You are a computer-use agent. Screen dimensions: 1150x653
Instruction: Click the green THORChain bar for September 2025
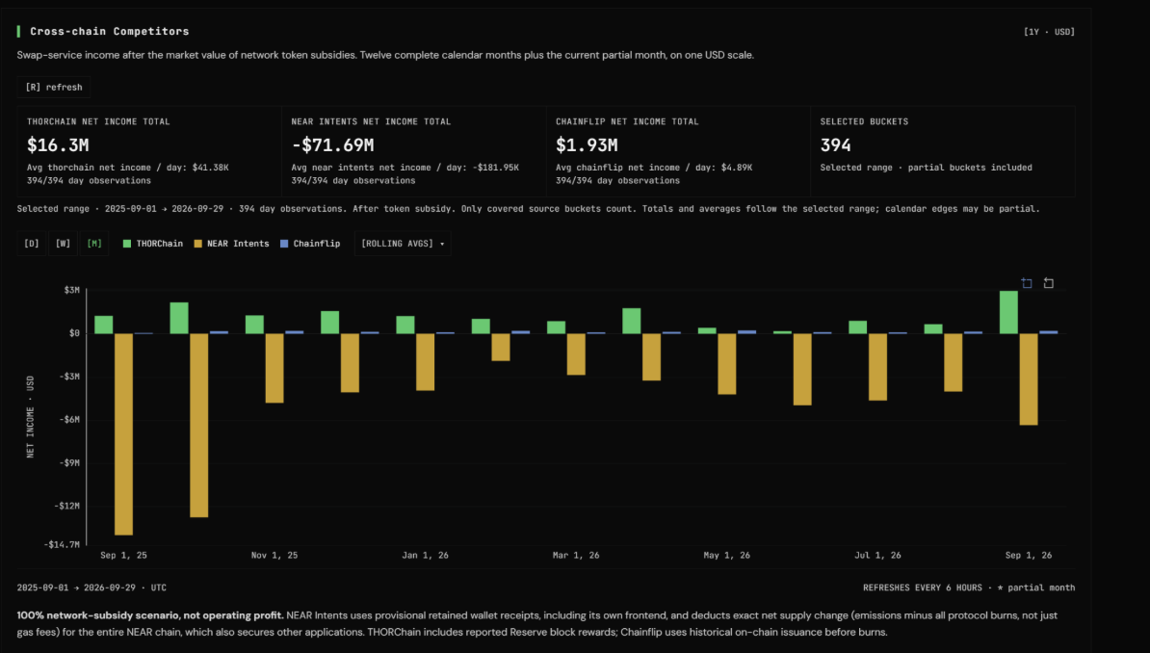tap(104, 325)
